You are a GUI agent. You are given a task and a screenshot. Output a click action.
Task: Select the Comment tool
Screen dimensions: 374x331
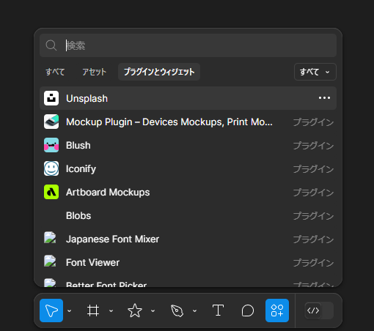(x=248, y=310)
